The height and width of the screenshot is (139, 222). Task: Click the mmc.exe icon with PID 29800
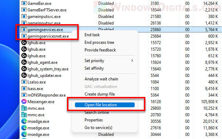coord(24,108)
